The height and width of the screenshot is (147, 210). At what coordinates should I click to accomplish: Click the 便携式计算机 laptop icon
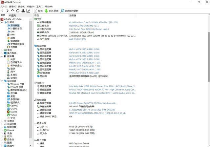pos(9,44)
